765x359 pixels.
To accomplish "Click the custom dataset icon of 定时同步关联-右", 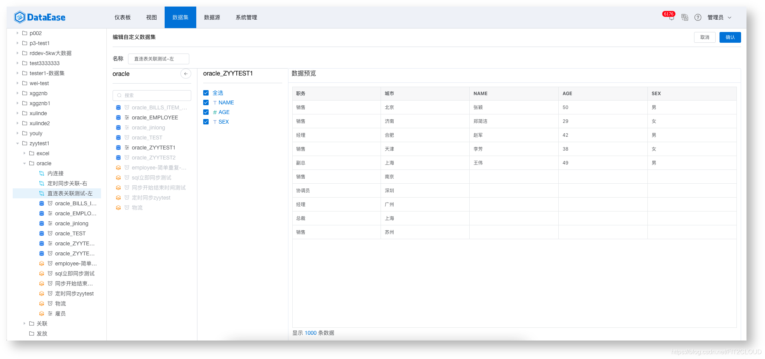I will [42, 183].
